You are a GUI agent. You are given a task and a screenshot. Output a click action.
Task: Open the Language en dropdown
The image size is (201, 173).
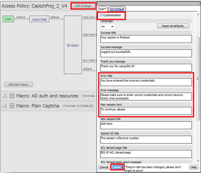107,27
